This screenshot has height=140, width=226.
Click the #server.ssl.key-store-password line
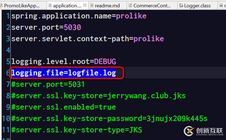click(x=110, y=119)
